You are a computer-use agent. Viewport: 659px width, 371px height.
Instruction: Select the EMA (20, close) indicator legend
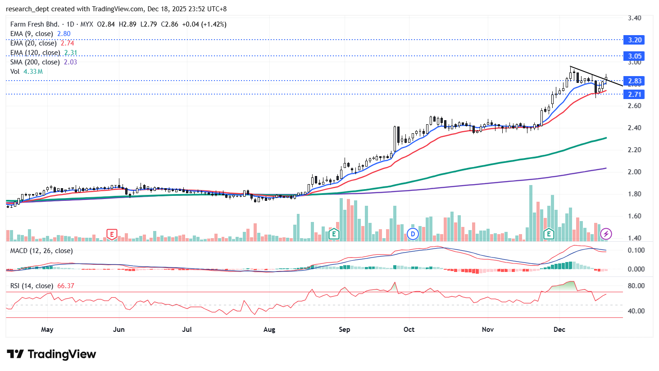(33, 43)
